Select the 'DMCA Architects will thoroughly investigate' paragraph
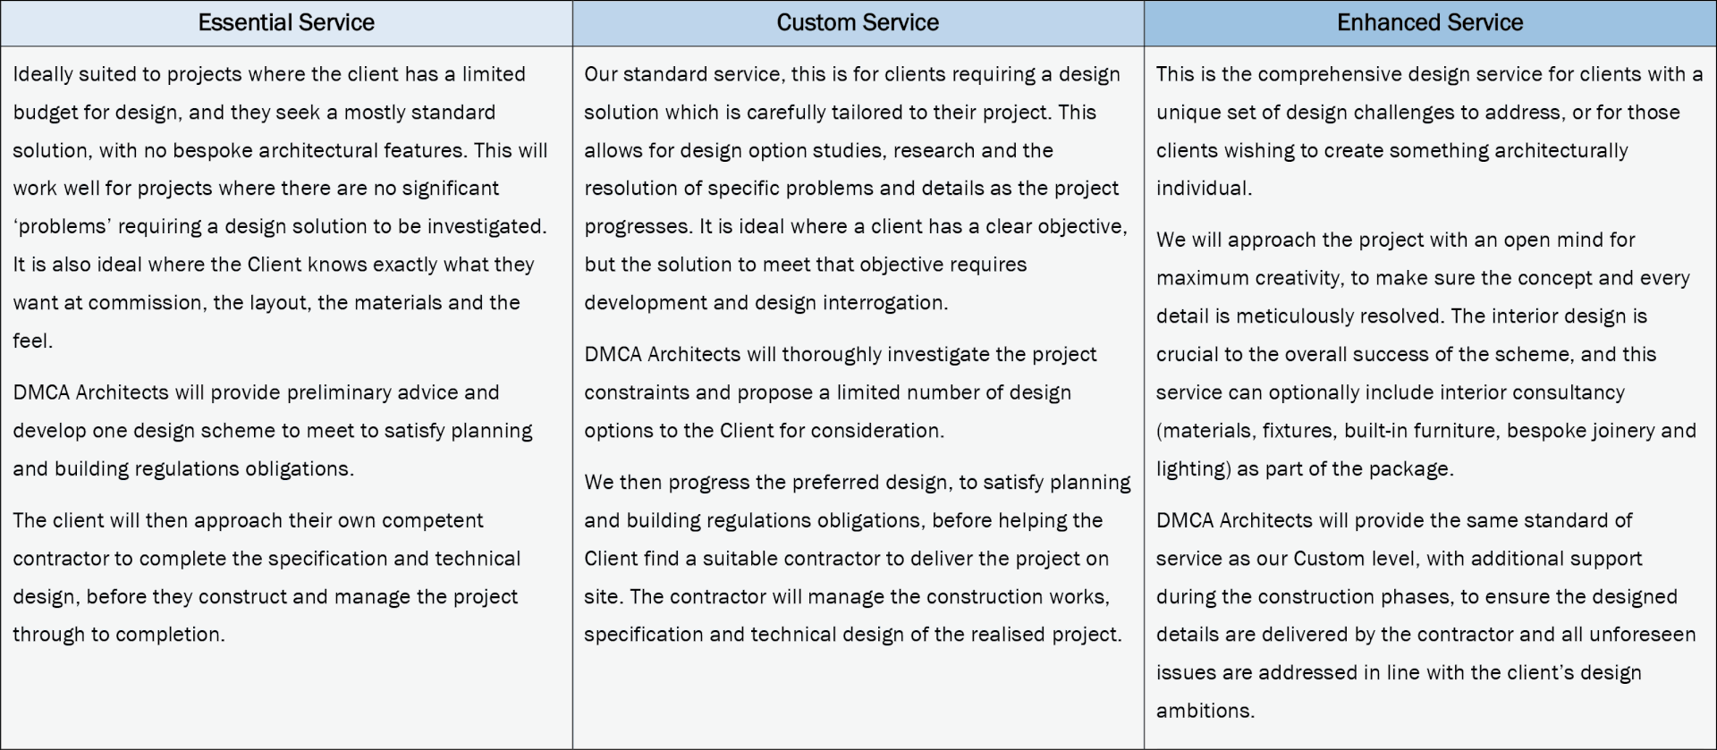The image size is (1717, 750). (841, 392)
